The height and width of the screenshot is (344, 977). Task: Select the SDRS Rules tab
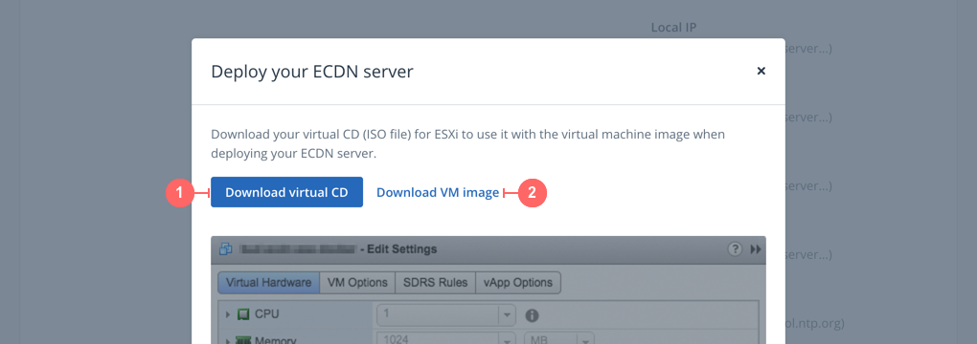[436, 283]
